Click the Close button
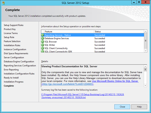The image size is (151, 113). pos(122,107)
